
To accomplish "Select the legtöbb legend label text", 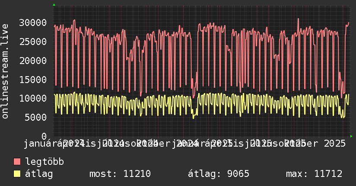I will tap(45, 162).
